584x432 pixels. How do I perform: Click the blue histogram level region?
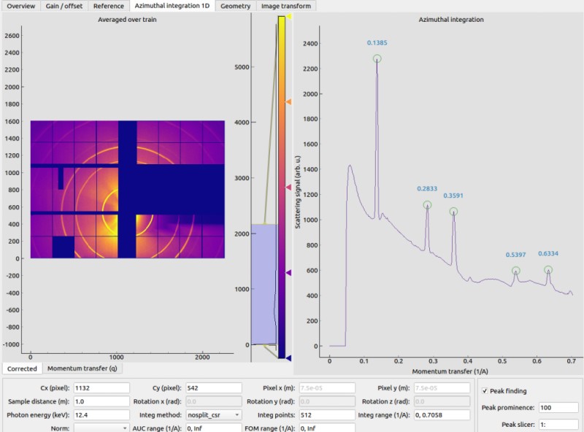tap(264, 284)
